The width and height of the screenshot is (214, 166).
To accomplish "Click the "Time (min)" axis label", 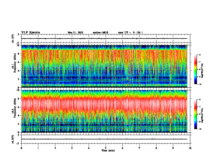I will (x=108, y=151).
